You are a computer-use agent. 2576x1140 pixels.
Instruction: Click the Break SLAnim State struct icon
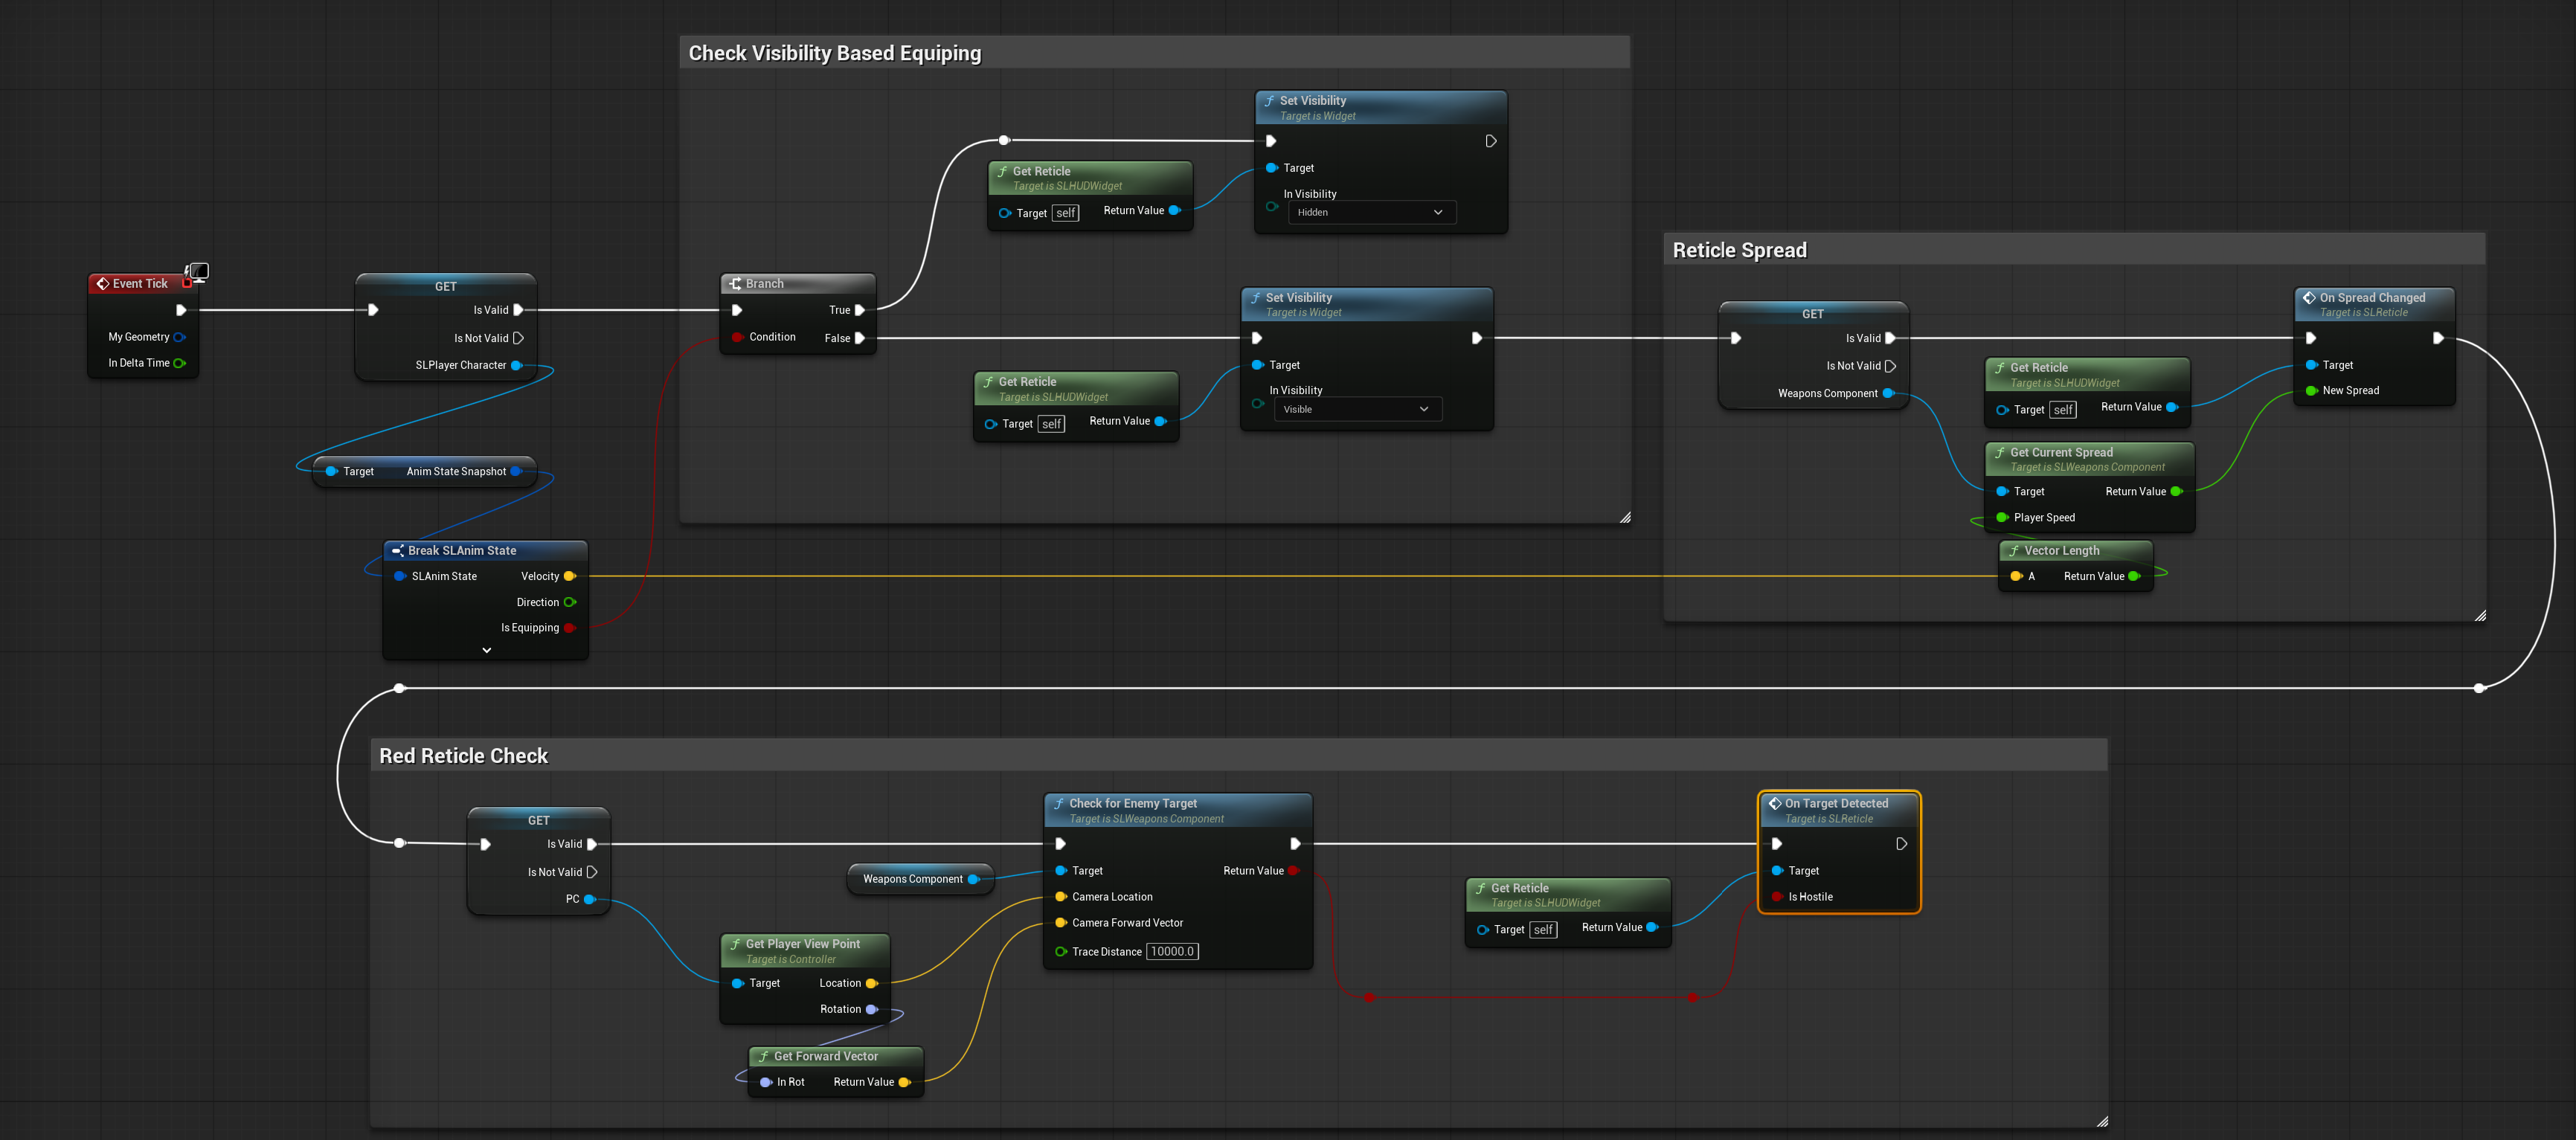point(398,551)
